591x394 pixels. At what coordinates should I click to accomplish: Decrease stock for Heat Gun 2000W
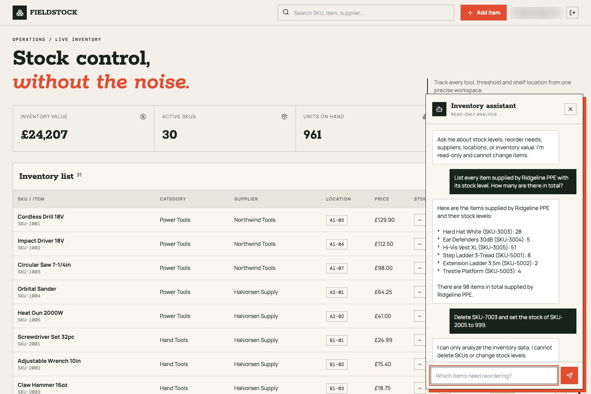(x=420, y=316)
